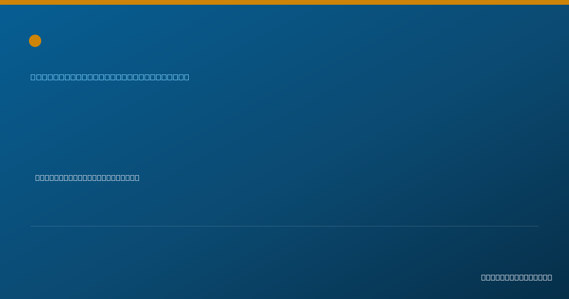Click the thin horizontal divider line
569x299 pixels.
pyautogui.click(x=284, y=226)
